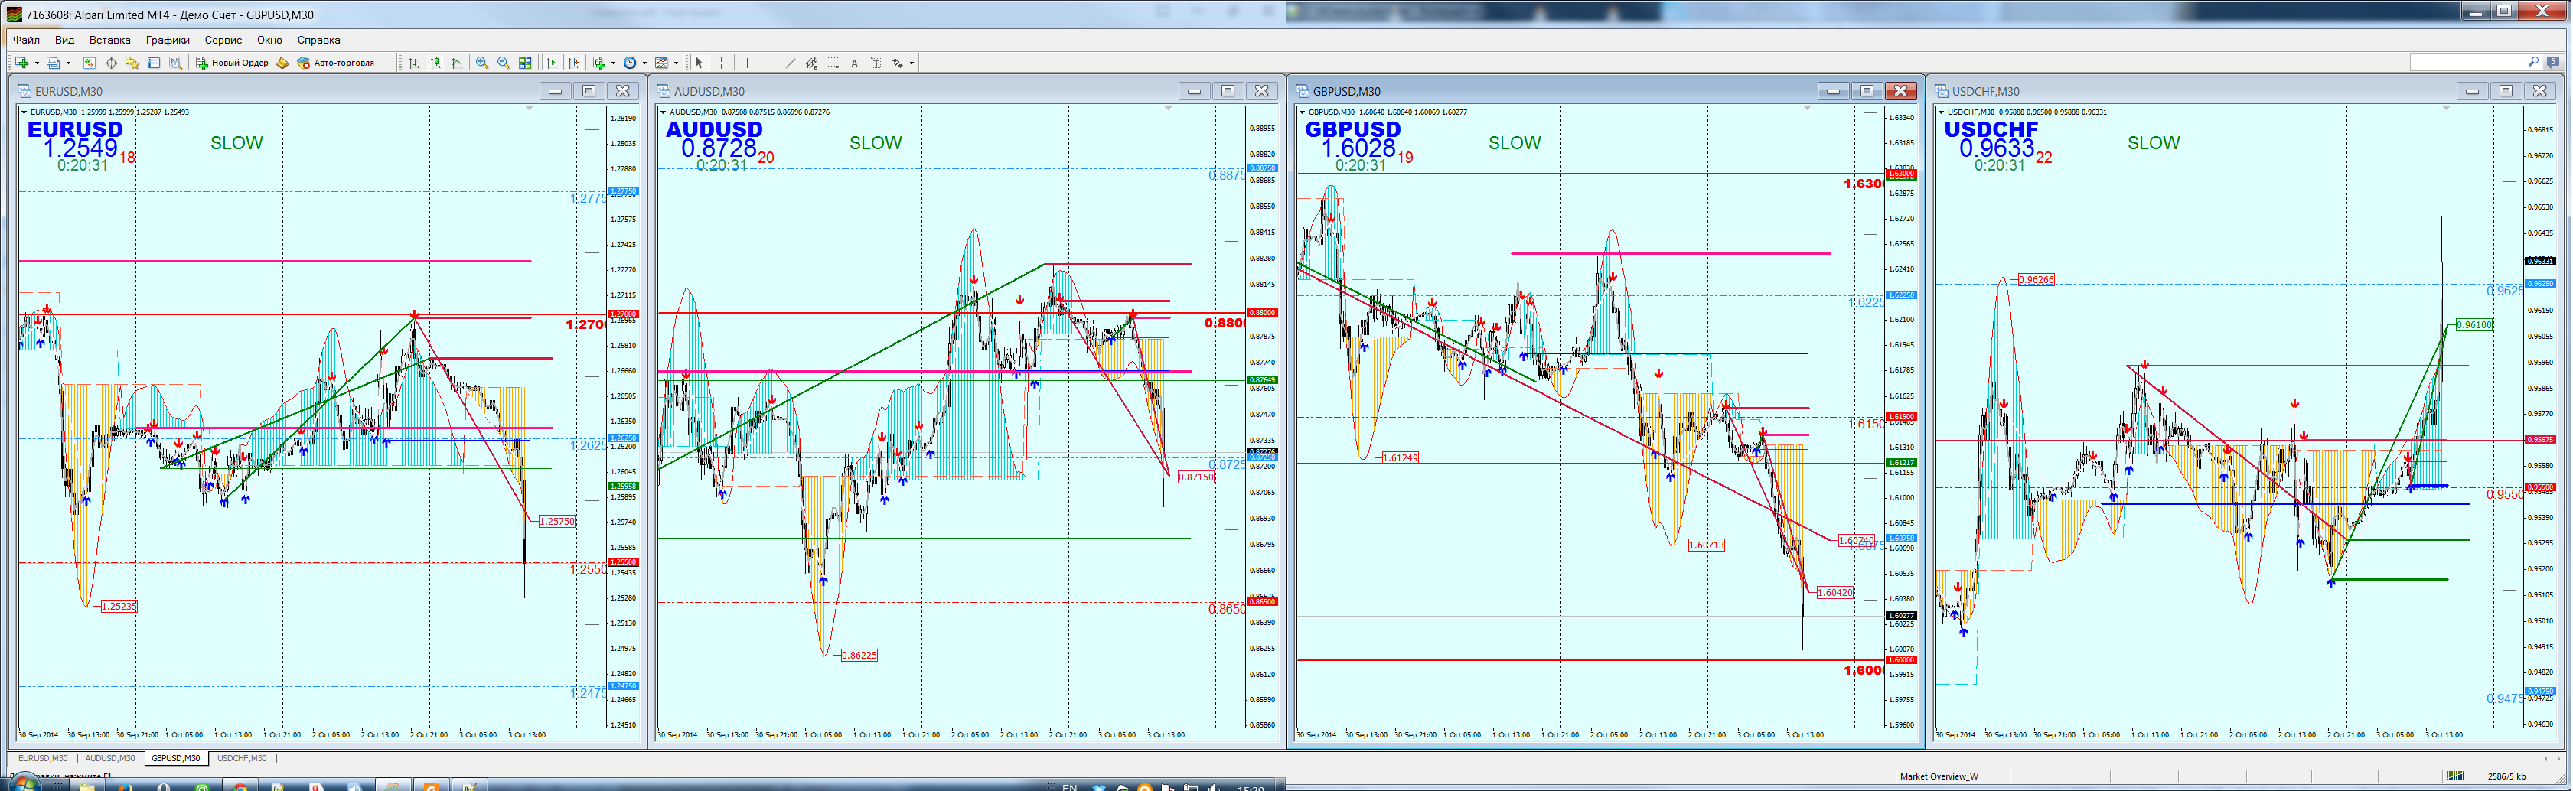Choose the text label tool
Viewport: 2573px width, 791px height.
(854, 63)
